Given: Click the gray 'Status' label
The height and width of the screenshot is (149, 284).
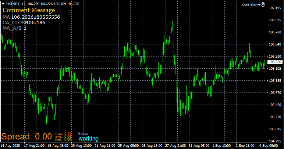Looking at the screenshot, I should pos(83,134).
